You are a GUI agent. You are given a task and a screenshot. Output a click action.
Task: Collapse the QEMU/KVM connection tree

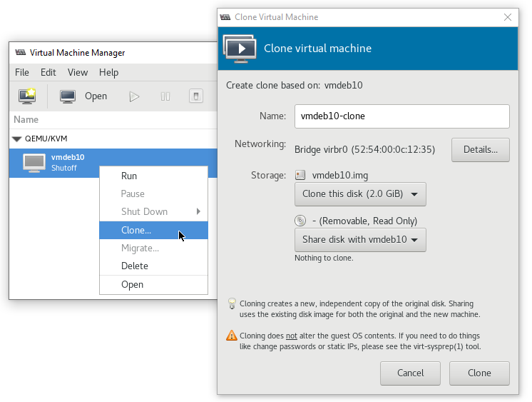click(16, 139)
